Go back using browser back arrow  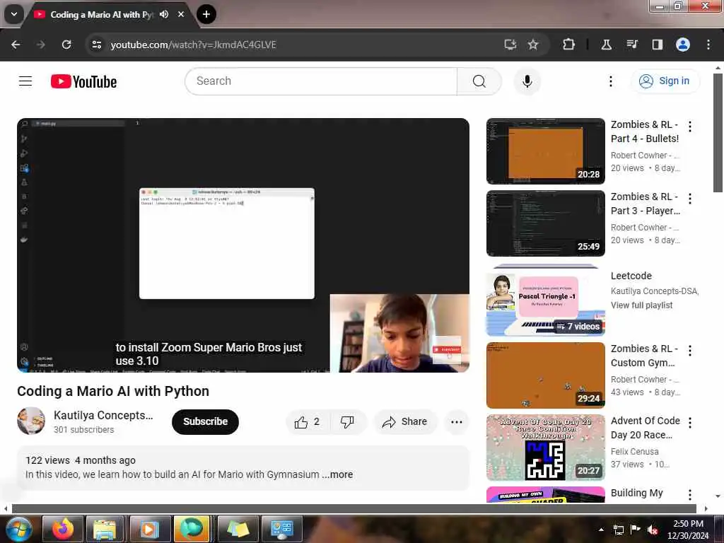coord(16,45)
